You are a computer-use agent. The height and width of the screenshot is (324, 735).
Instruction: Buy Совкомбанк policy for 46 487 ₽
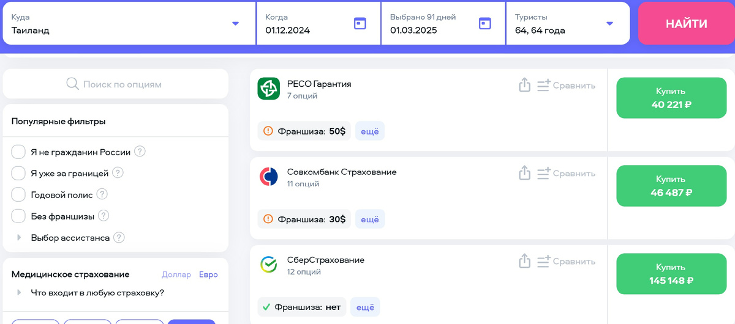(672, 186)
